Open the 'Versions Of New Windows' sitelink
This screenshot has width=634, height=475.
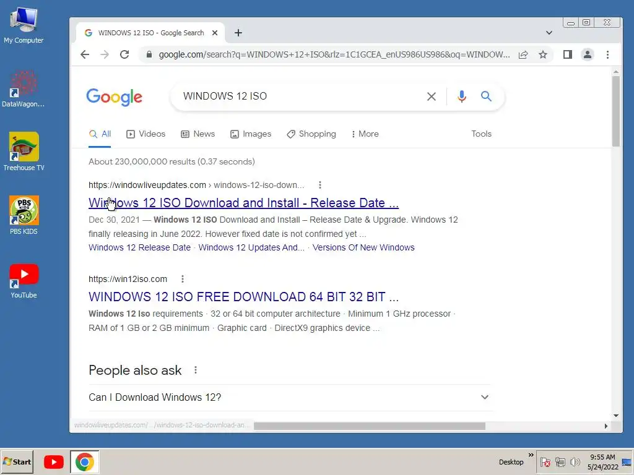(x=363, y=247)
